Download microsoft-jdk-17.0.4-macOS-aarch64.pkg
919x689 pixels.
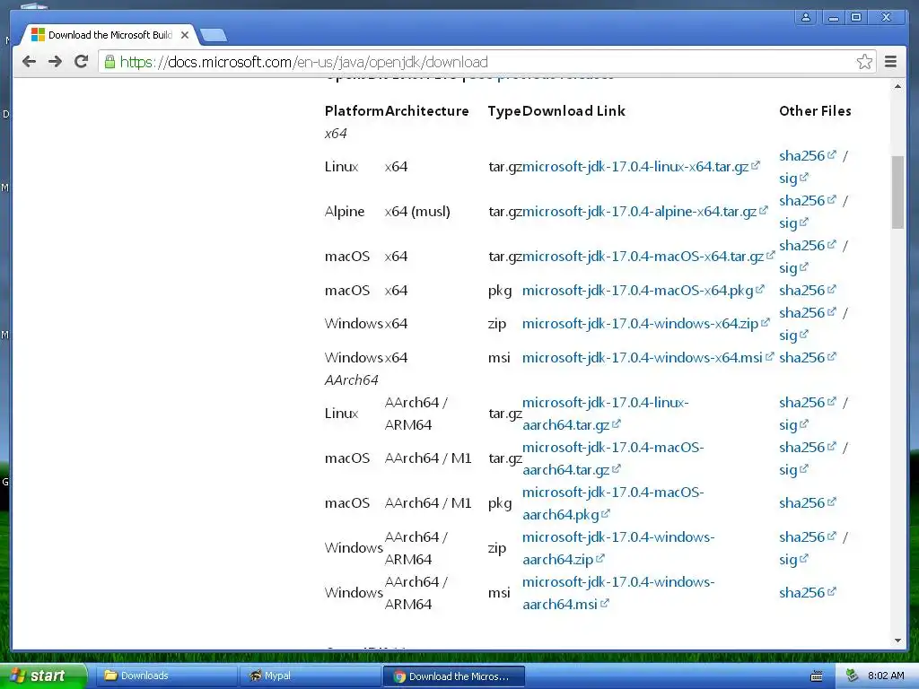(613, 503)
